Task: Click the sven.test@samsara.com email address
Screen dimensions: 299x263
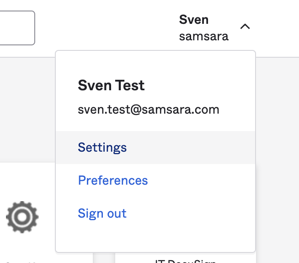Action: [149, 110]
